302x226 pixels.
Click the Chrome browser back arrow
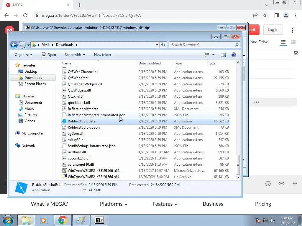click(x=6, y=15)
